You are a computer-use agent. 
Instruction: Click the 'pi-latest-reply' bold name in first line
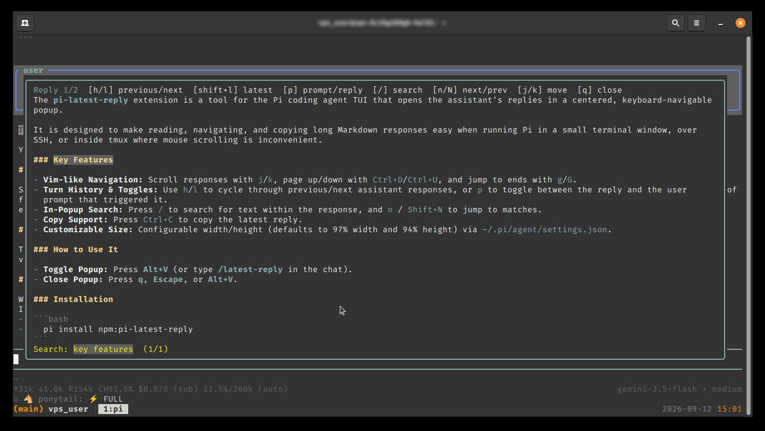pos(91,100)
